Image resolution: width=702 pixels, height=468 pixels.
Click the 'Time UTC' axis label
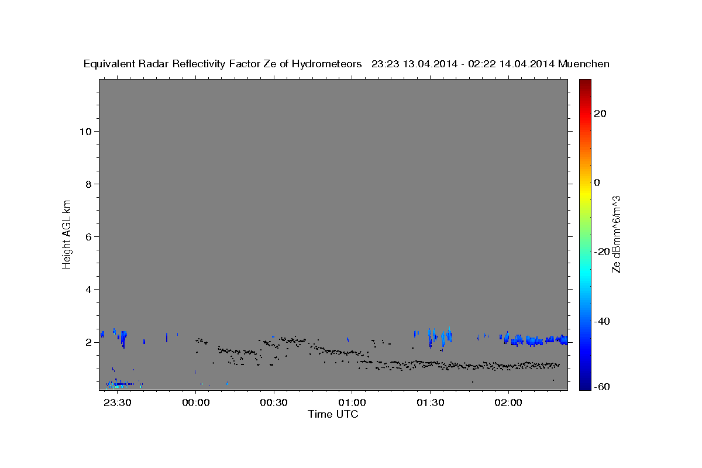point(333,414)
